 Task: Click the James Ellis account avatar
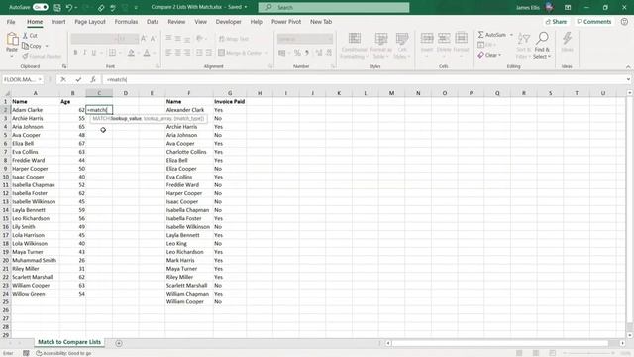pos(549,7)
